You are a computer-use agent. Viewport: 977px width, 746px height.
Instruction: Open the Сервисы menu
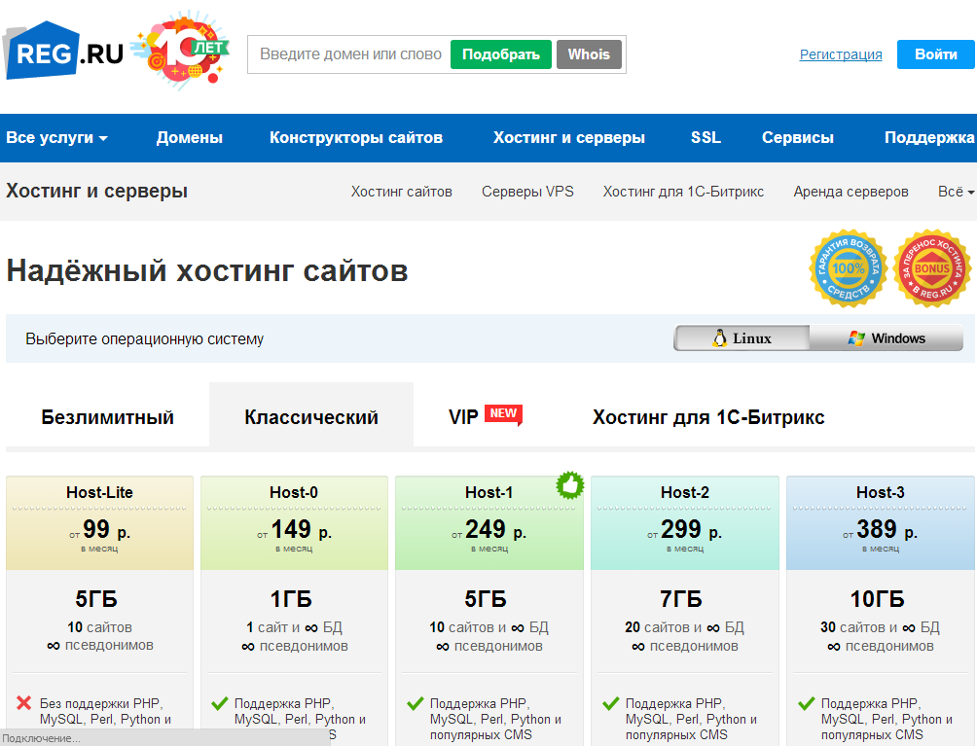pos(798,137)
